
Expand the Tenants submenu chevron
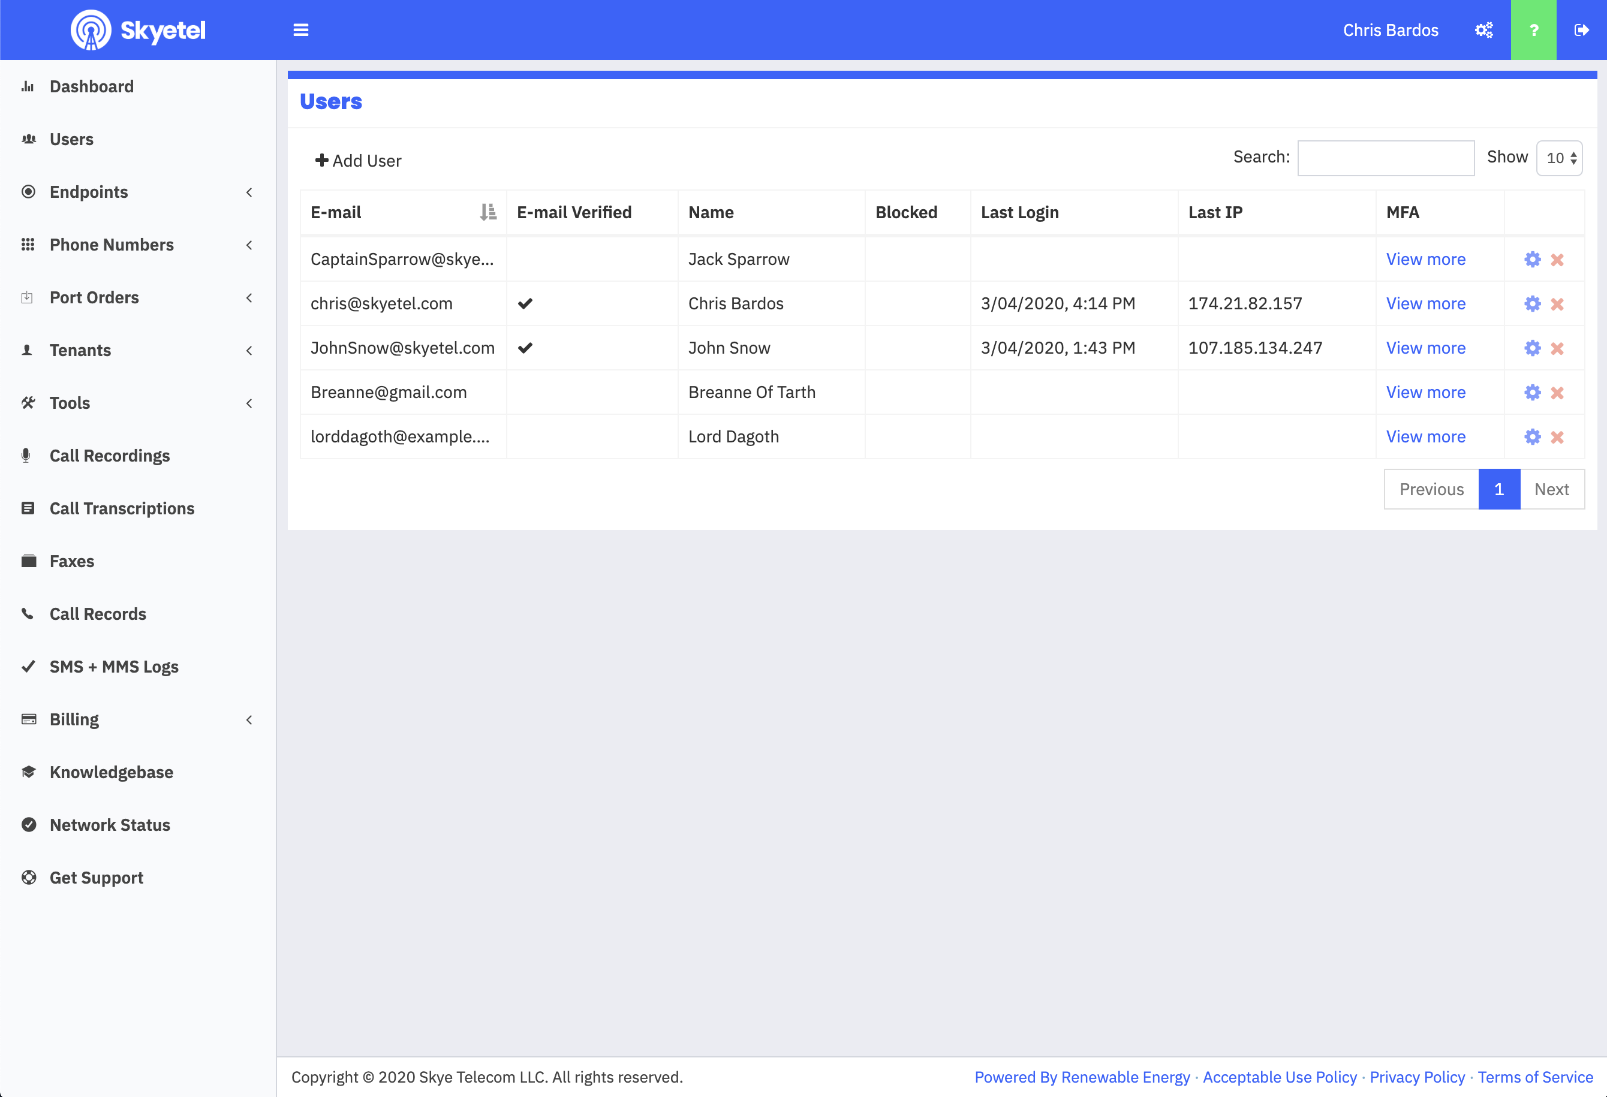249,351
